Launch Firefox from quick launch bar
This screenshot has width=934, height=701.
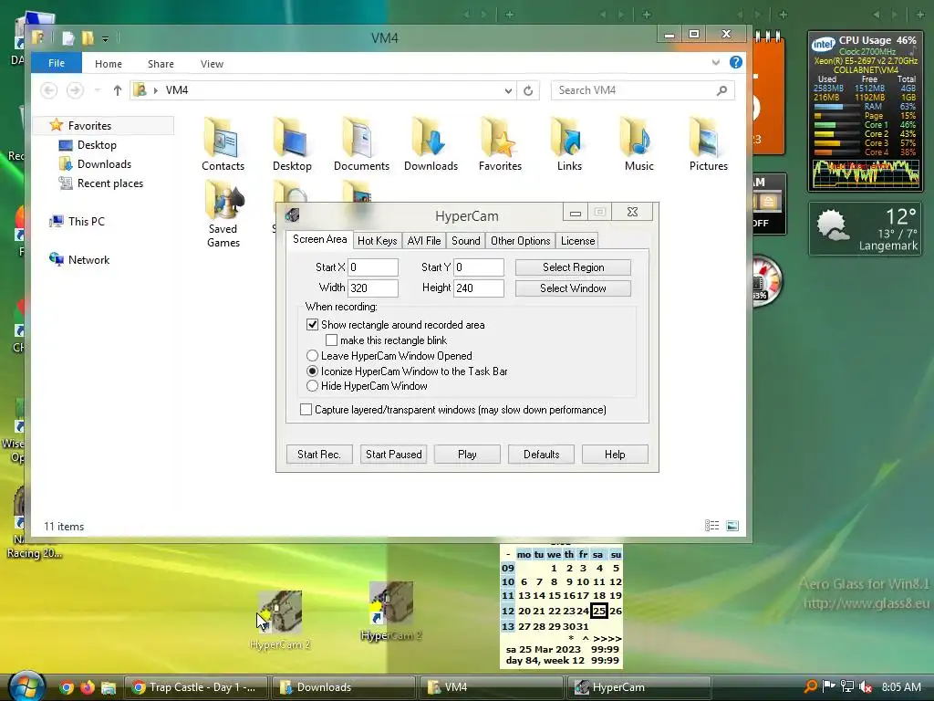87,687
